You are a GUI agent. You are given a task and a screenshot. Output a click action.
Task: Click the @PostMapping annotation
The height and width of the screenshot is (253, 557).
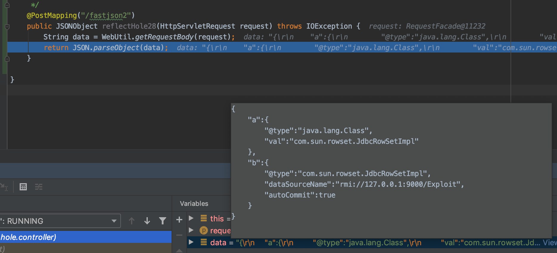tap(52, 16)
